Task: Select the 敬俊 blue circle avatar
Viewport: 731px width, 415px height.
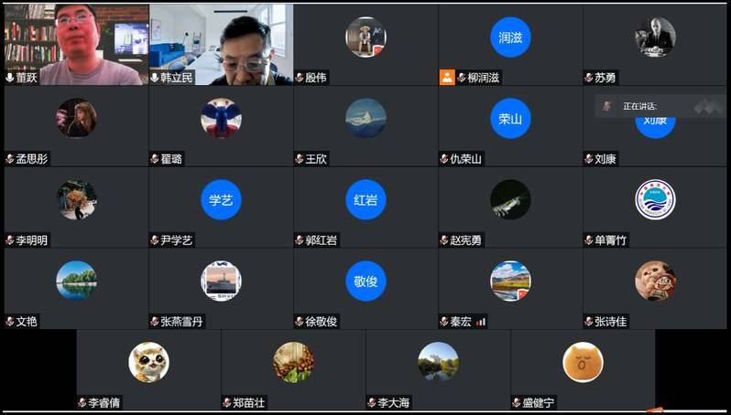Action: pos(365,282)
